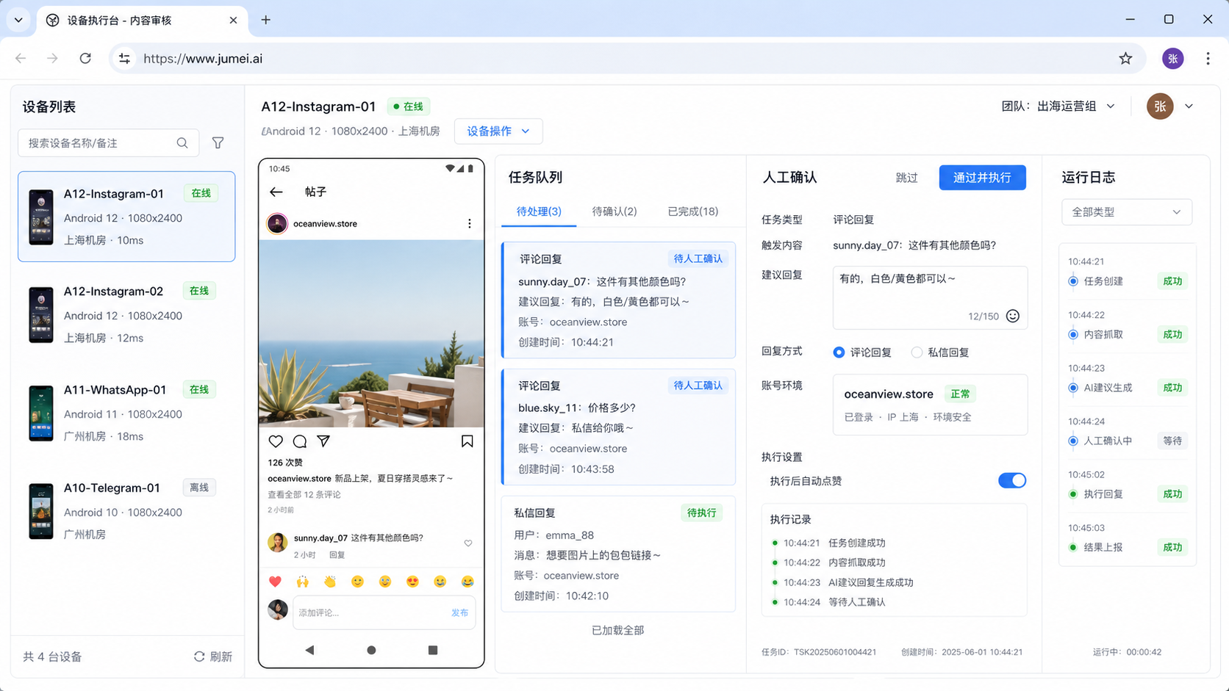
Task: View site information icon in address bar
Action: click(124, 59)
